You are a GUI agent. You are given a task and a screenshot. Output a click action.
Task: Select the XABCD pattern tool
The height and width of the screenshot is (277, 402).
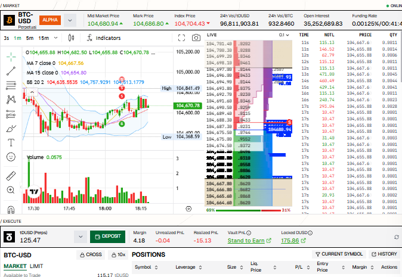coord(11,99)
